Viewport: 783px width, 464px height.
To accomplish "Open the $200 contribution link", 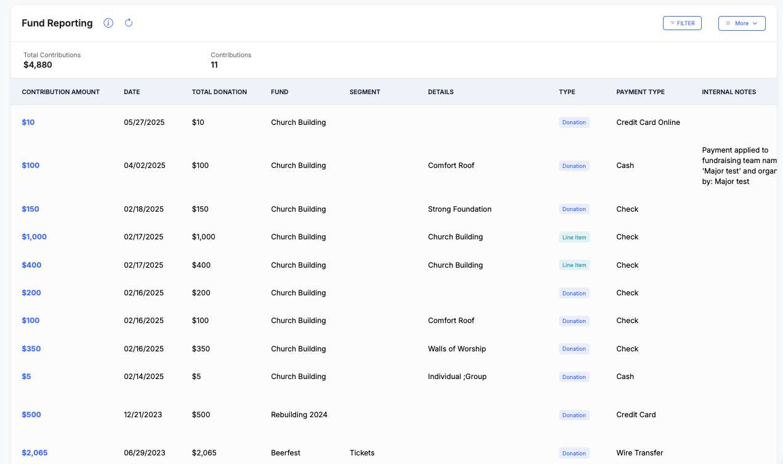I will click(31, 293).
